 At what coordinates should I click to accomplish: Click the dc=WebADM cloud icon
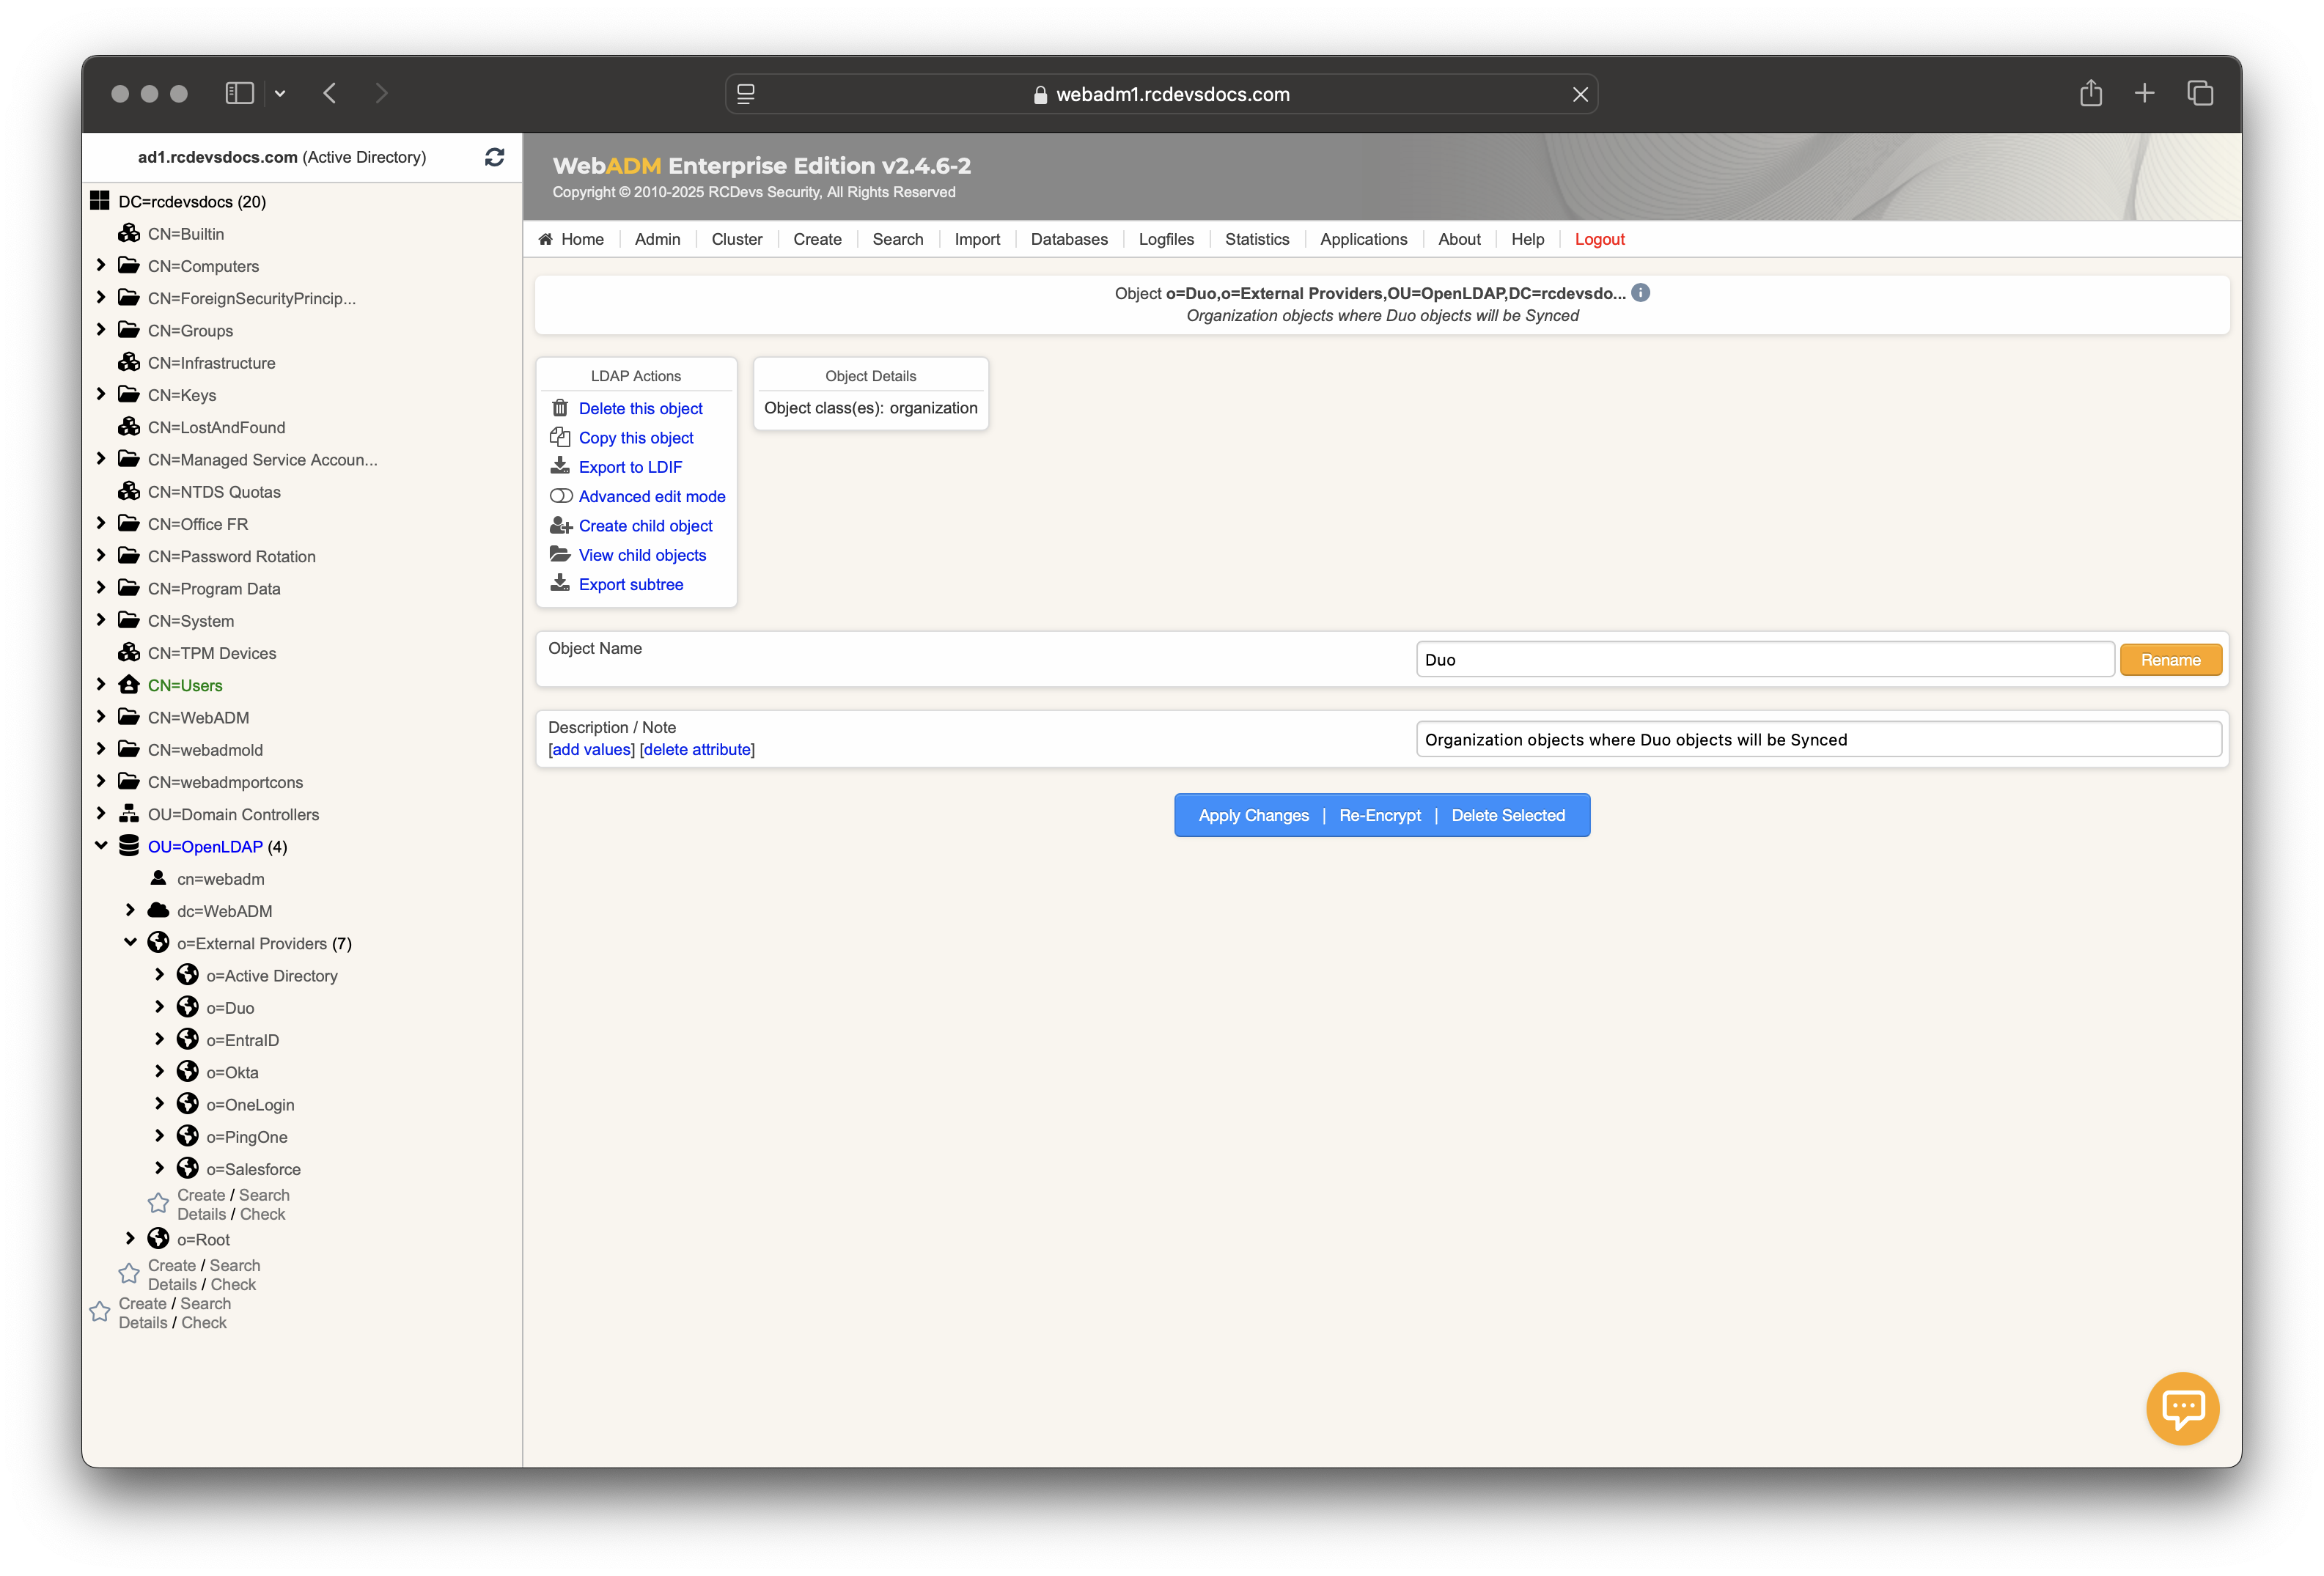(158, 910)
